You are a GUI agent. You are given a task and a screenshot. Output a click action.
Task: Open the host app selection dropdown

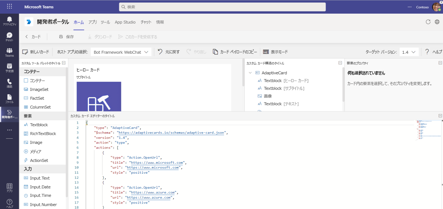[121, 52]
